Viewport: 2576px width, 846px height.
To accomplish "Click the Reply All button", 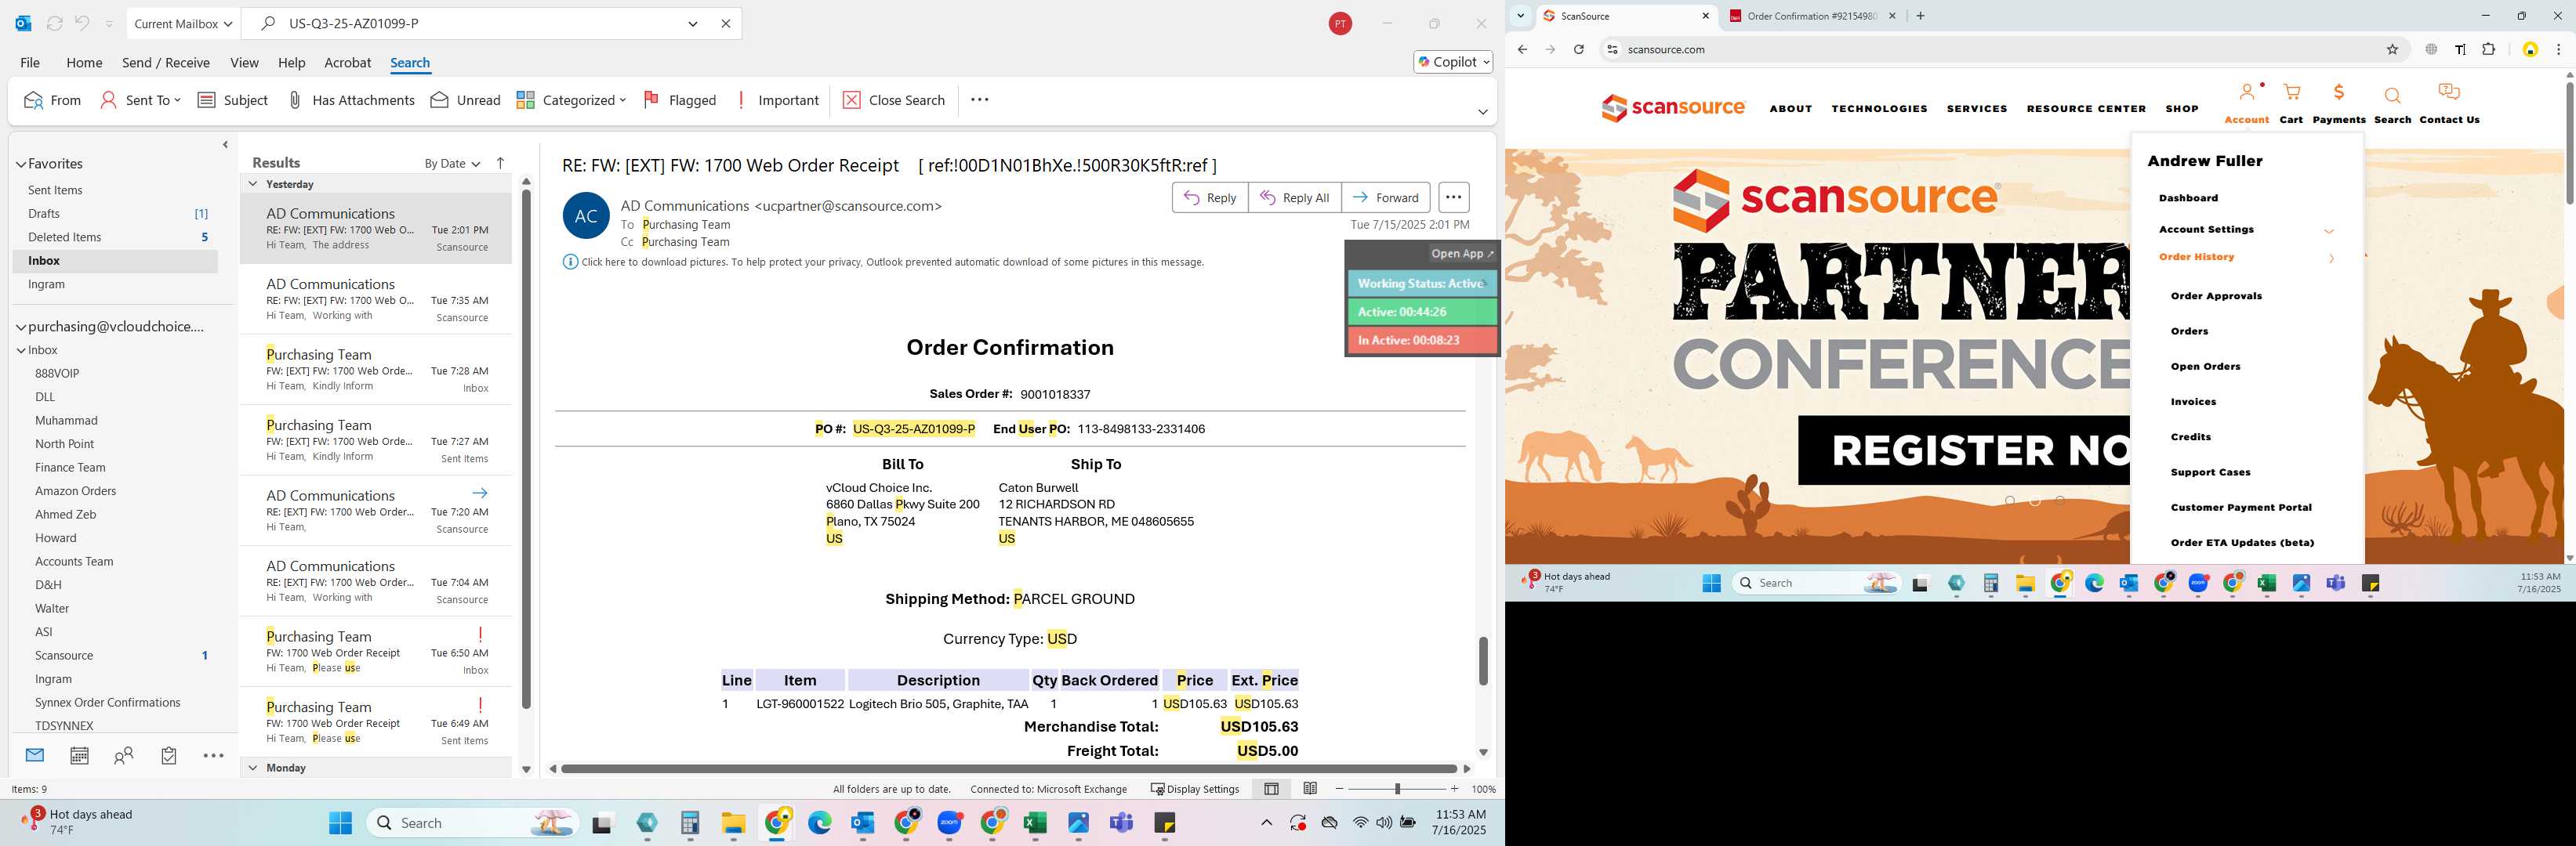I will (x=1294, y=197).
